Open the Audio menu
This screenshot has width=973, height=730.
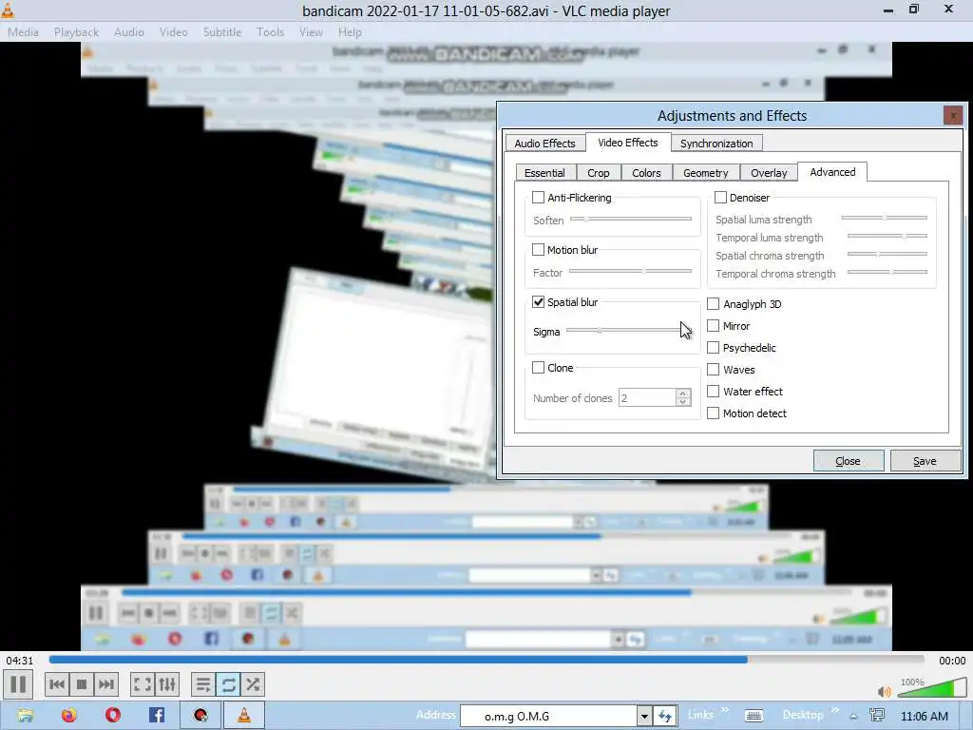tap(129, 32)
